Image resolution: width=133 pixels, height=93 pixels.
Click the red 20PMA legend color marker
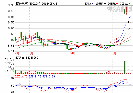pyautogui.click(x=117, y=4)
